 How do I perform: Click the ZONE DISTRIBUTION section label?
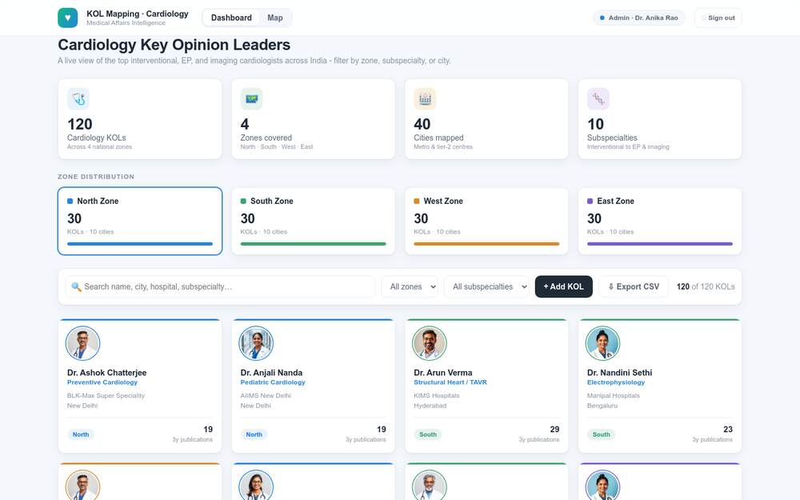(96, 177)
